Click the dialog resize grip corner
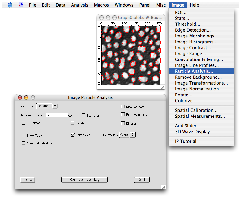Screen dimensions: 241x198 coord(163,187)
